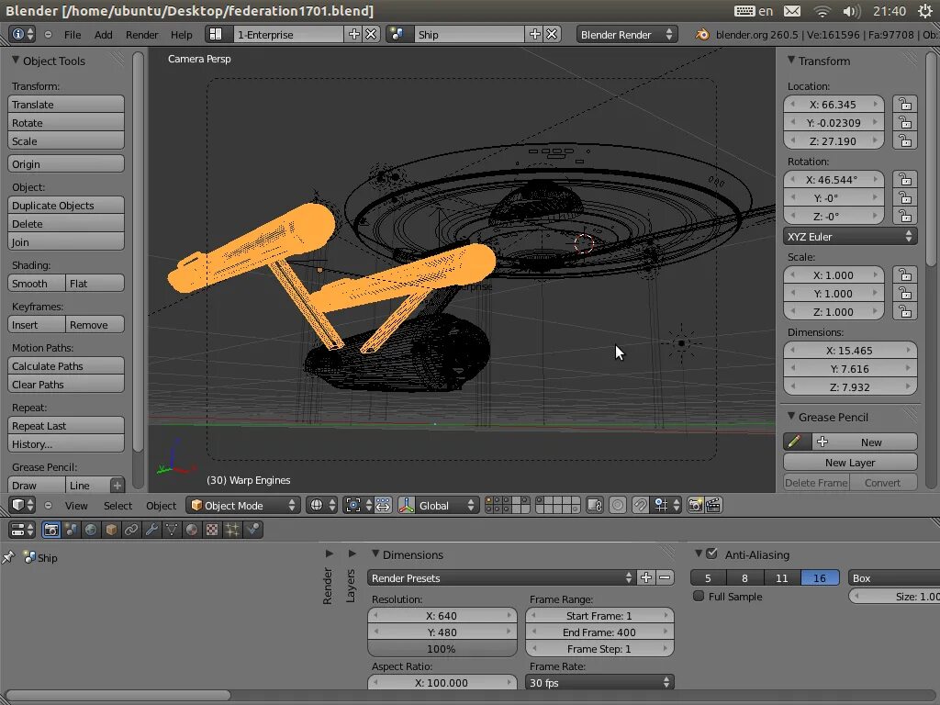Collapse the Object Tools panel
This screenshot has width=940, height=705.
[x=16, y=60]
